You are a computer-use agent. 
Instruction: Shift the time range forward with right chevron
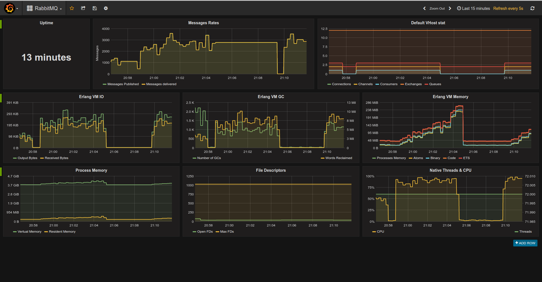450,8
